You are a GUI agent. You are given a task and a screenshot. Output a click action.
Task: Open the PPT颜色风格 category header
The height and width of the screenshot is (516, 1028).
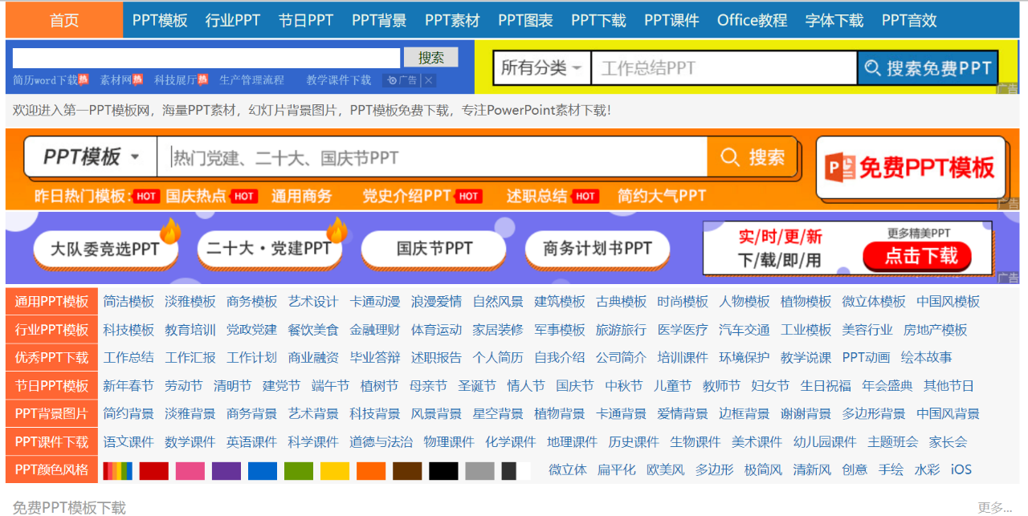pyautogui.click(x=51, y=469)
